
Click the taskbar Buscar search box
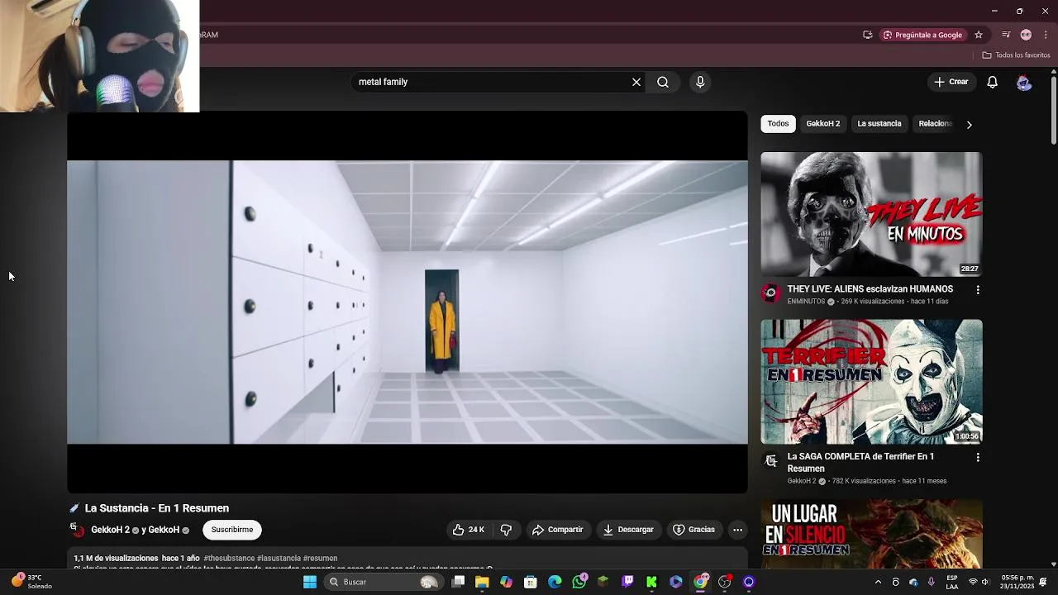(384, 582)
